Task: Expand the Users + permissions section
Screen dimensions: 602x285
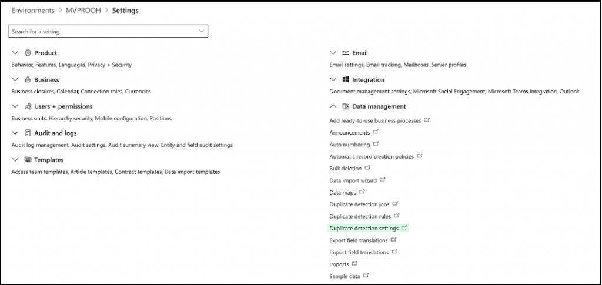Action: 15,106
